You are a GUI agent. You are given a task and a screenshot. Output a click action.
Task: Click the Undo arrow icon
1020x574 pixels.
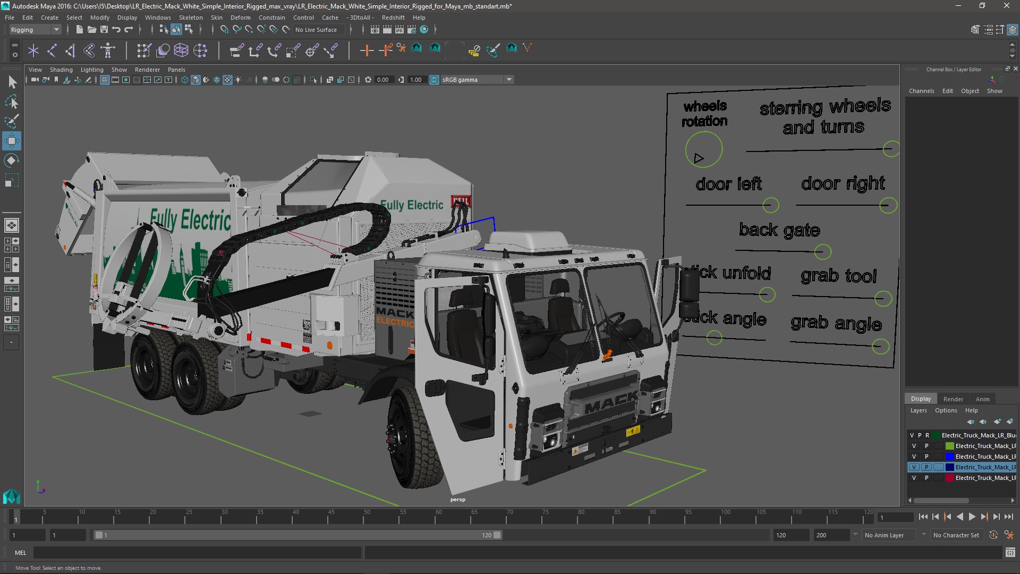click(116, 30)
